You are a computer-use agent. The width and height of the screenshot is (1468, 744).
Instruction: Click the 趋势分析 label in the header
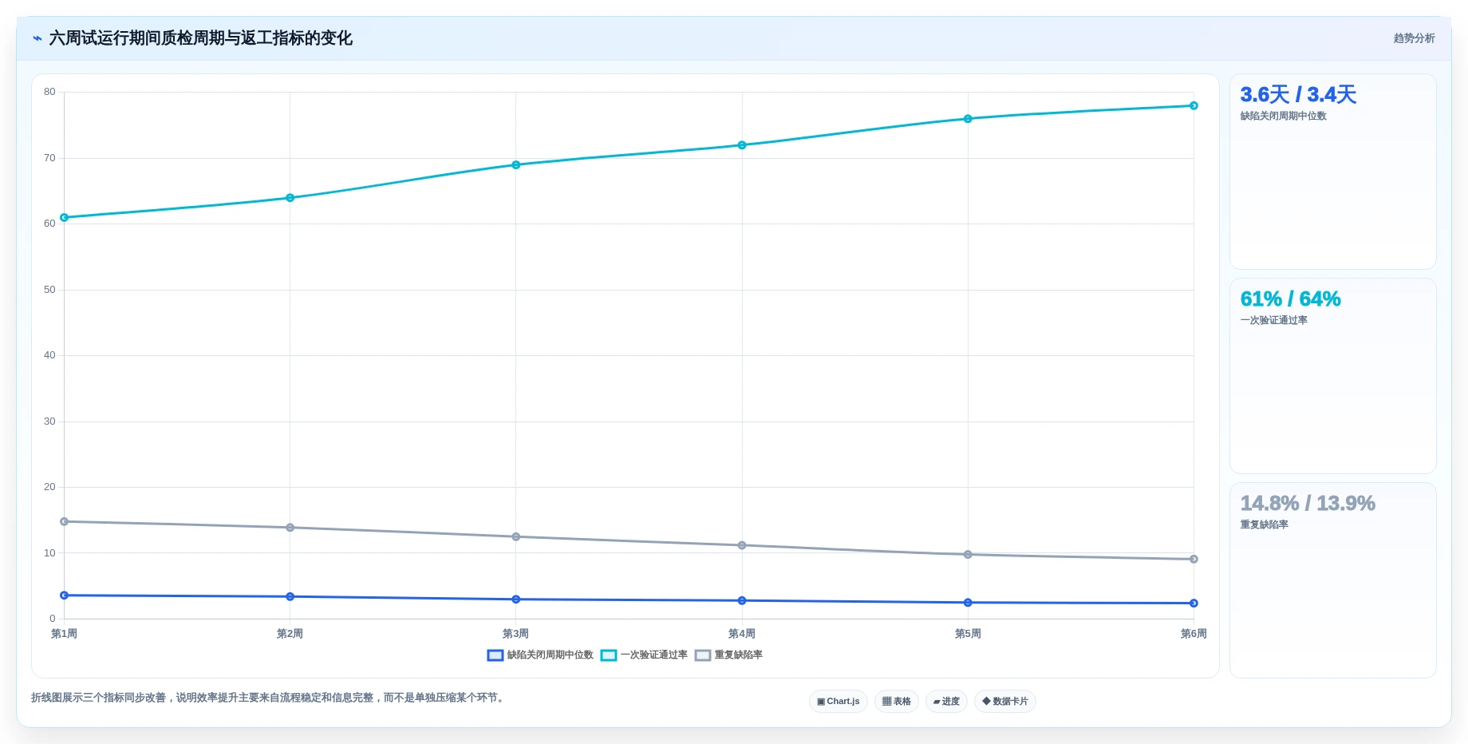coord(1414,38)
